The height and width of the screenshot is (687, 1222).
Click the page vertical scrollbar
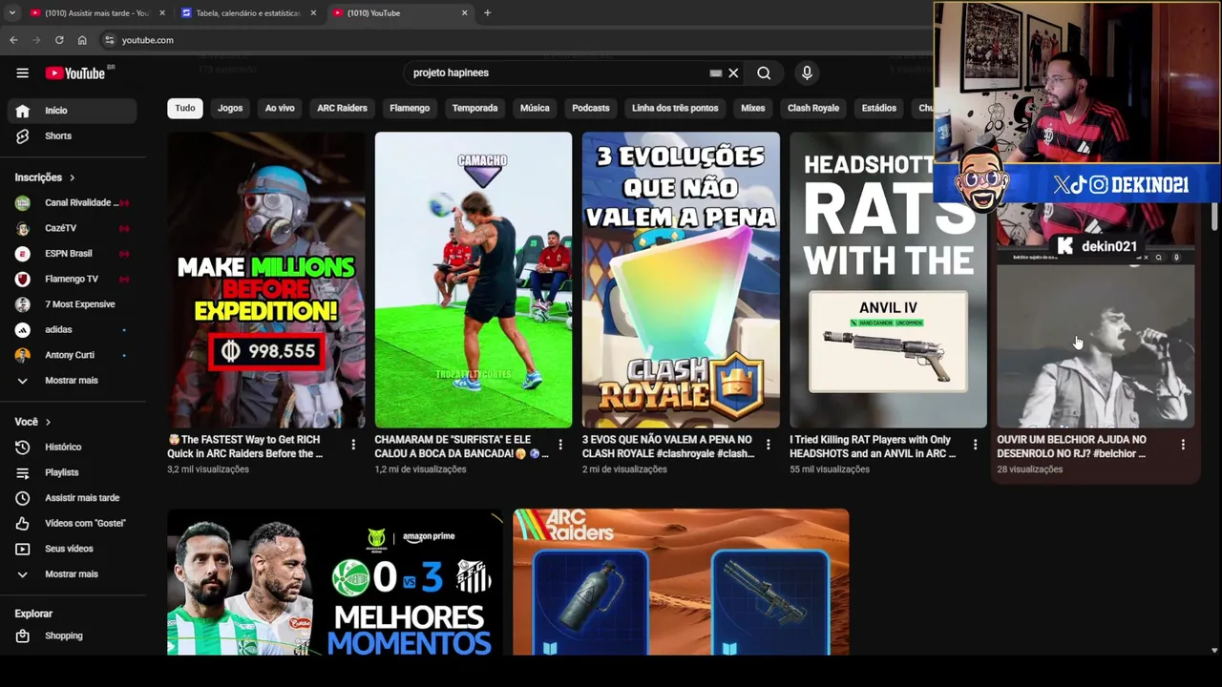click(x=1214, y=217)
